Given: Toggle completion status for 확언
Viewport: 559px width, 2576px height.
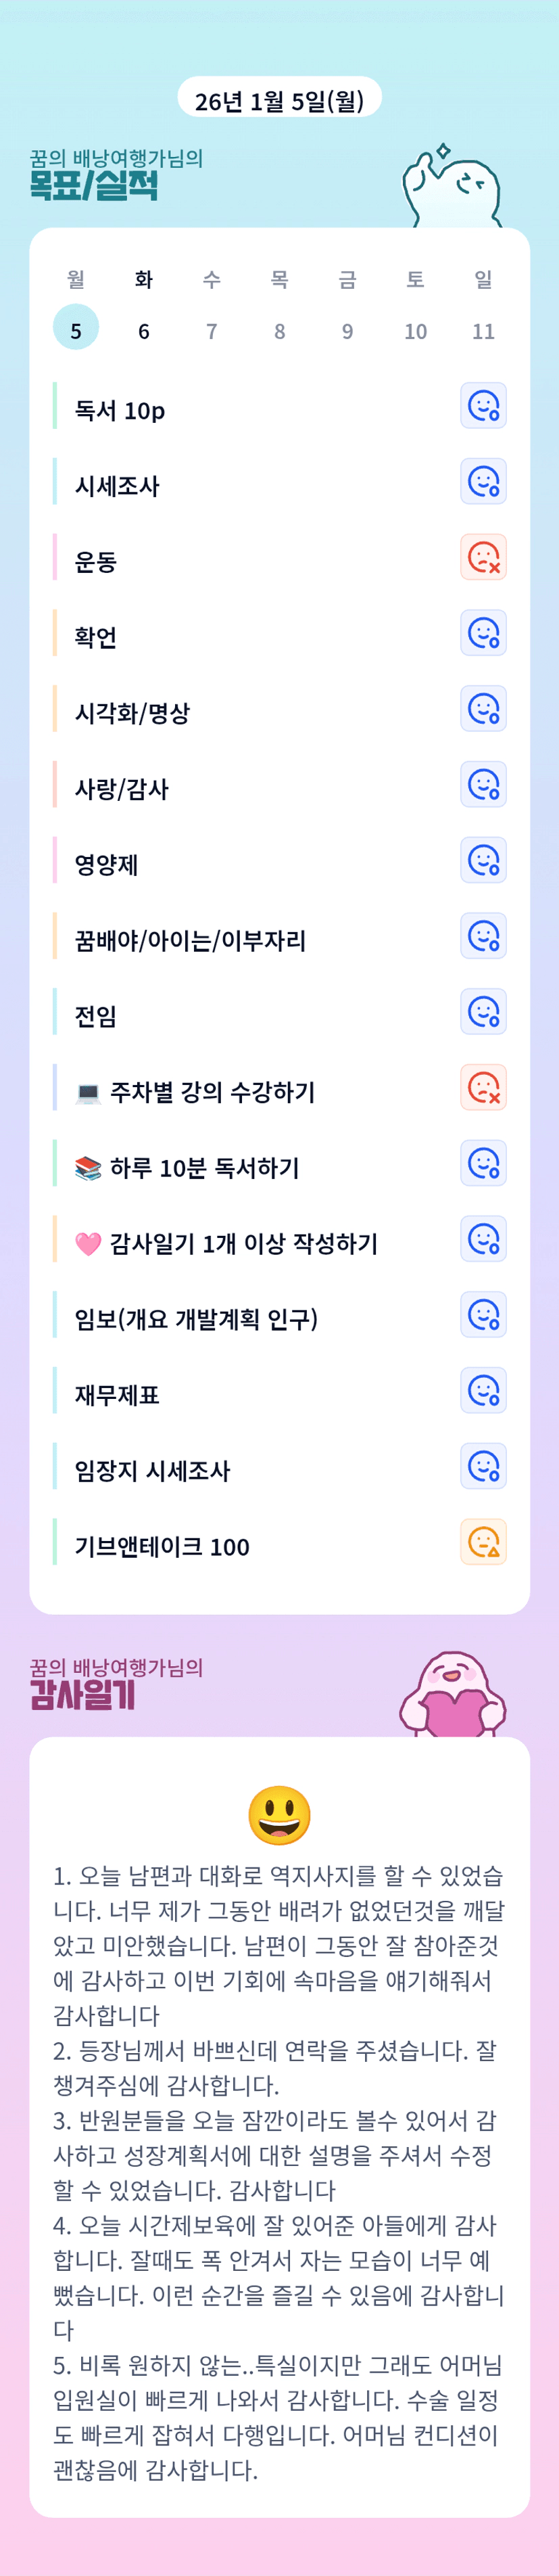Looking at the screenshot, I should click(x=483, y=634).
